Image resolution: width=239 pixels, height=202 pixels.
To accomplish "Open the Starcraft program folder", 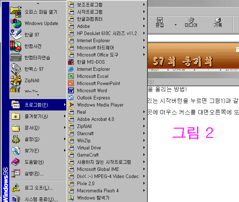I will pyautogui.click(x=107, y=133).
